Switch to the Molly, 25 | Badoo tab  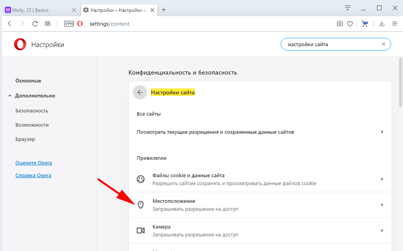(x=38, y=10)
